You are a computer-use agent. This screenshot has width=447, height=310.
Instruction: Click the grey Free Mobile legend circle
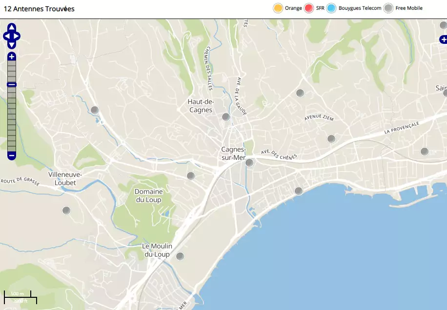click(388, 8)
